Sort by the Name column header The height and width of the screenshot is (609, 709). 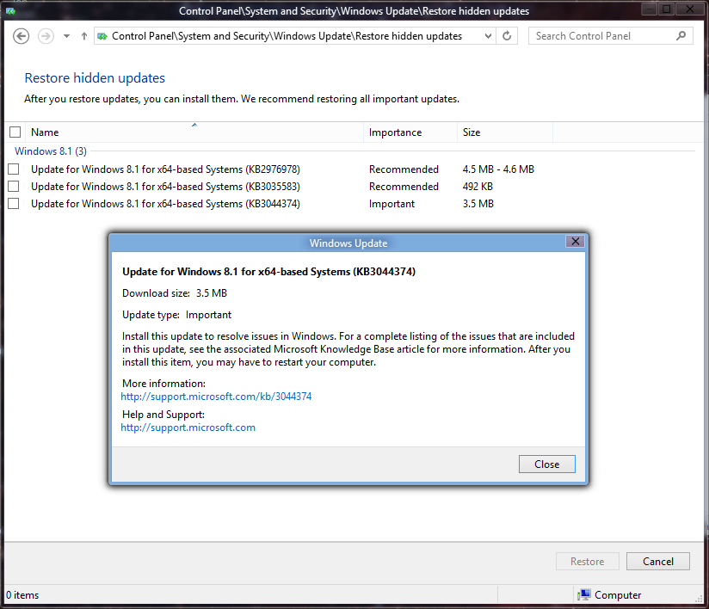194,132
